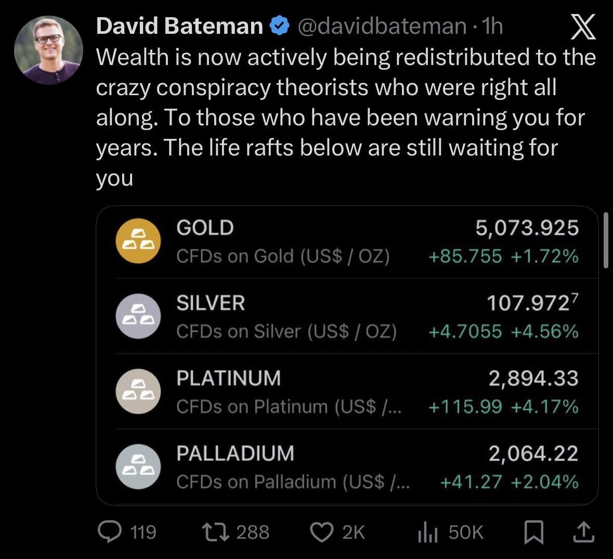613x559 pixels.
Task: Open David Bateman's profile picture
Action: (x=48, y=50)
